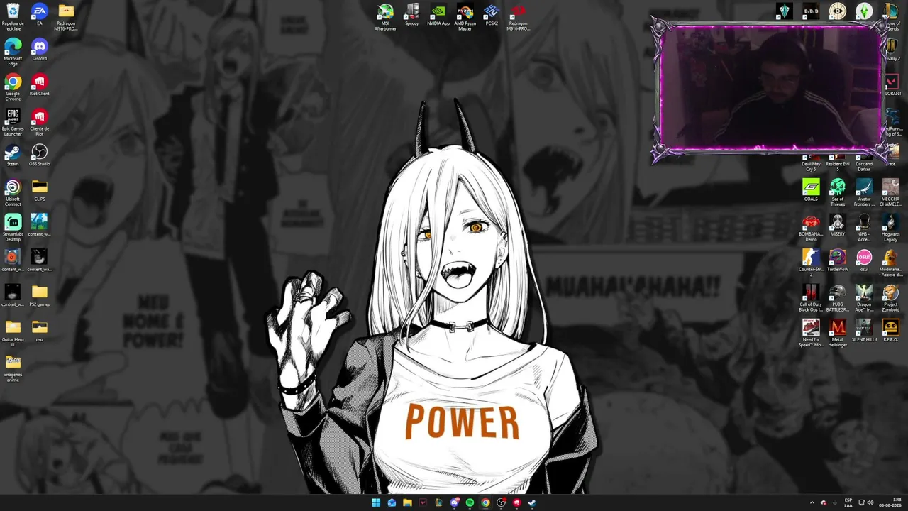Open the network icon in the system tray
Image resolution: width=908 pixels, height=511 pixels.
click(861, 502)
